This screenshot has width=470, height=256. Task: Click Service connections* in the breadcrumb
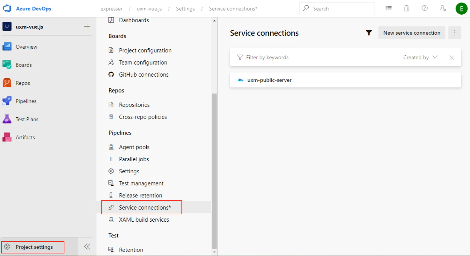pos(233,9)
